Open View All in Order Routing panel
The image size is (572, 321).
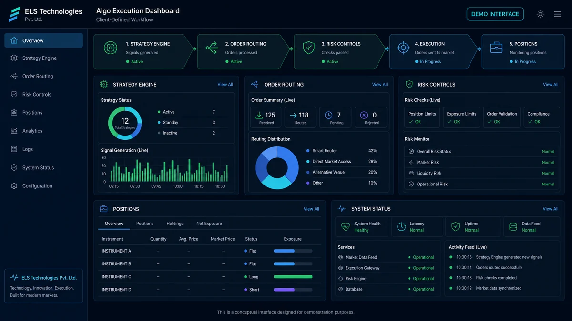tap(380, 85)
